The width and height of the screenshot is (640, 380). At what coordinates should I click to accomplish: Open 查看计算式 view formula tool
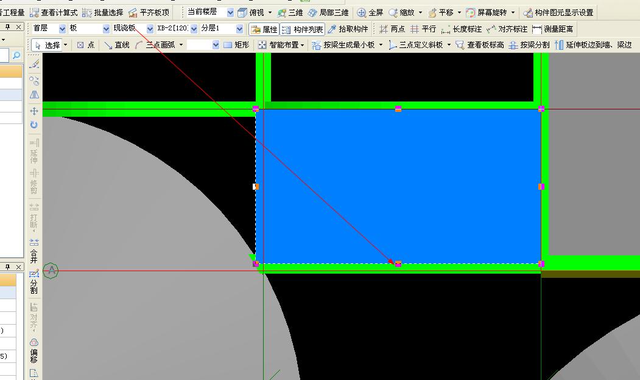tap(54, 13)
